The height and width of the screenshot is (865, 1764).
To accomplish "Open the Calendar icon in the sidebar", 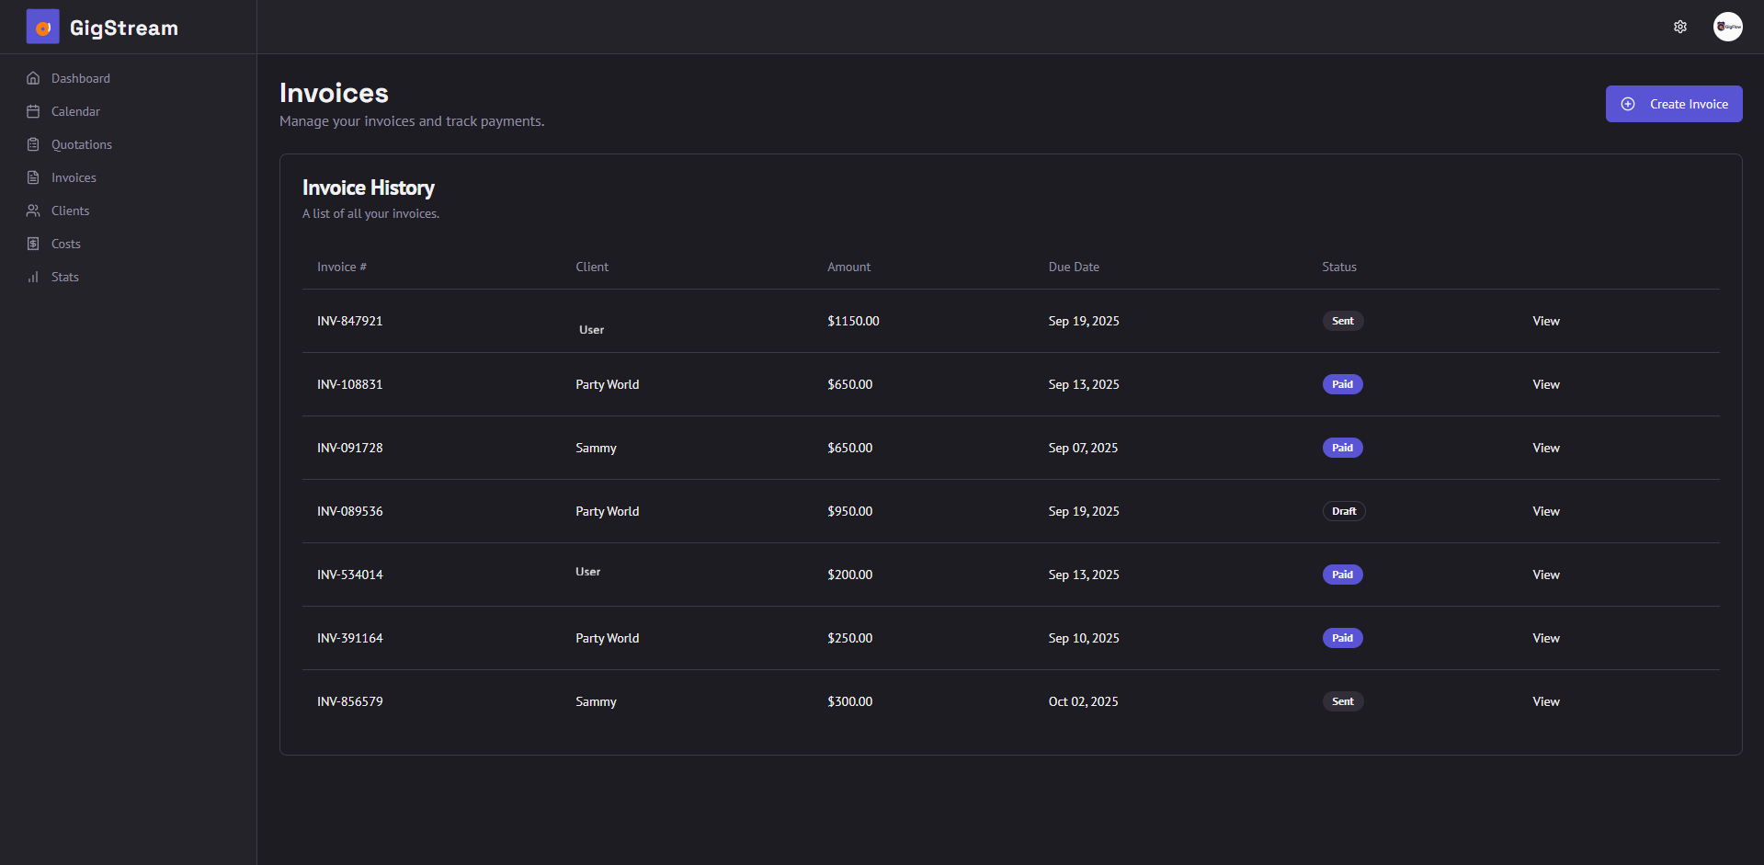I will tap(33, 110).
